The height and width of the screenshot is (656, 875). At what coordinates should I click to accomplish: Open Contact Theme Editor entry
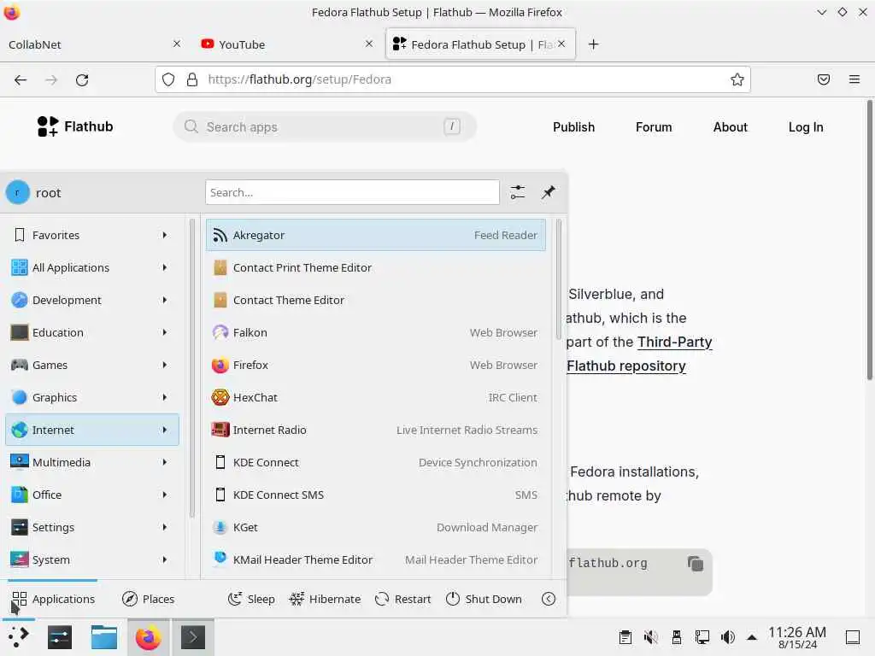tap(376, 300)
